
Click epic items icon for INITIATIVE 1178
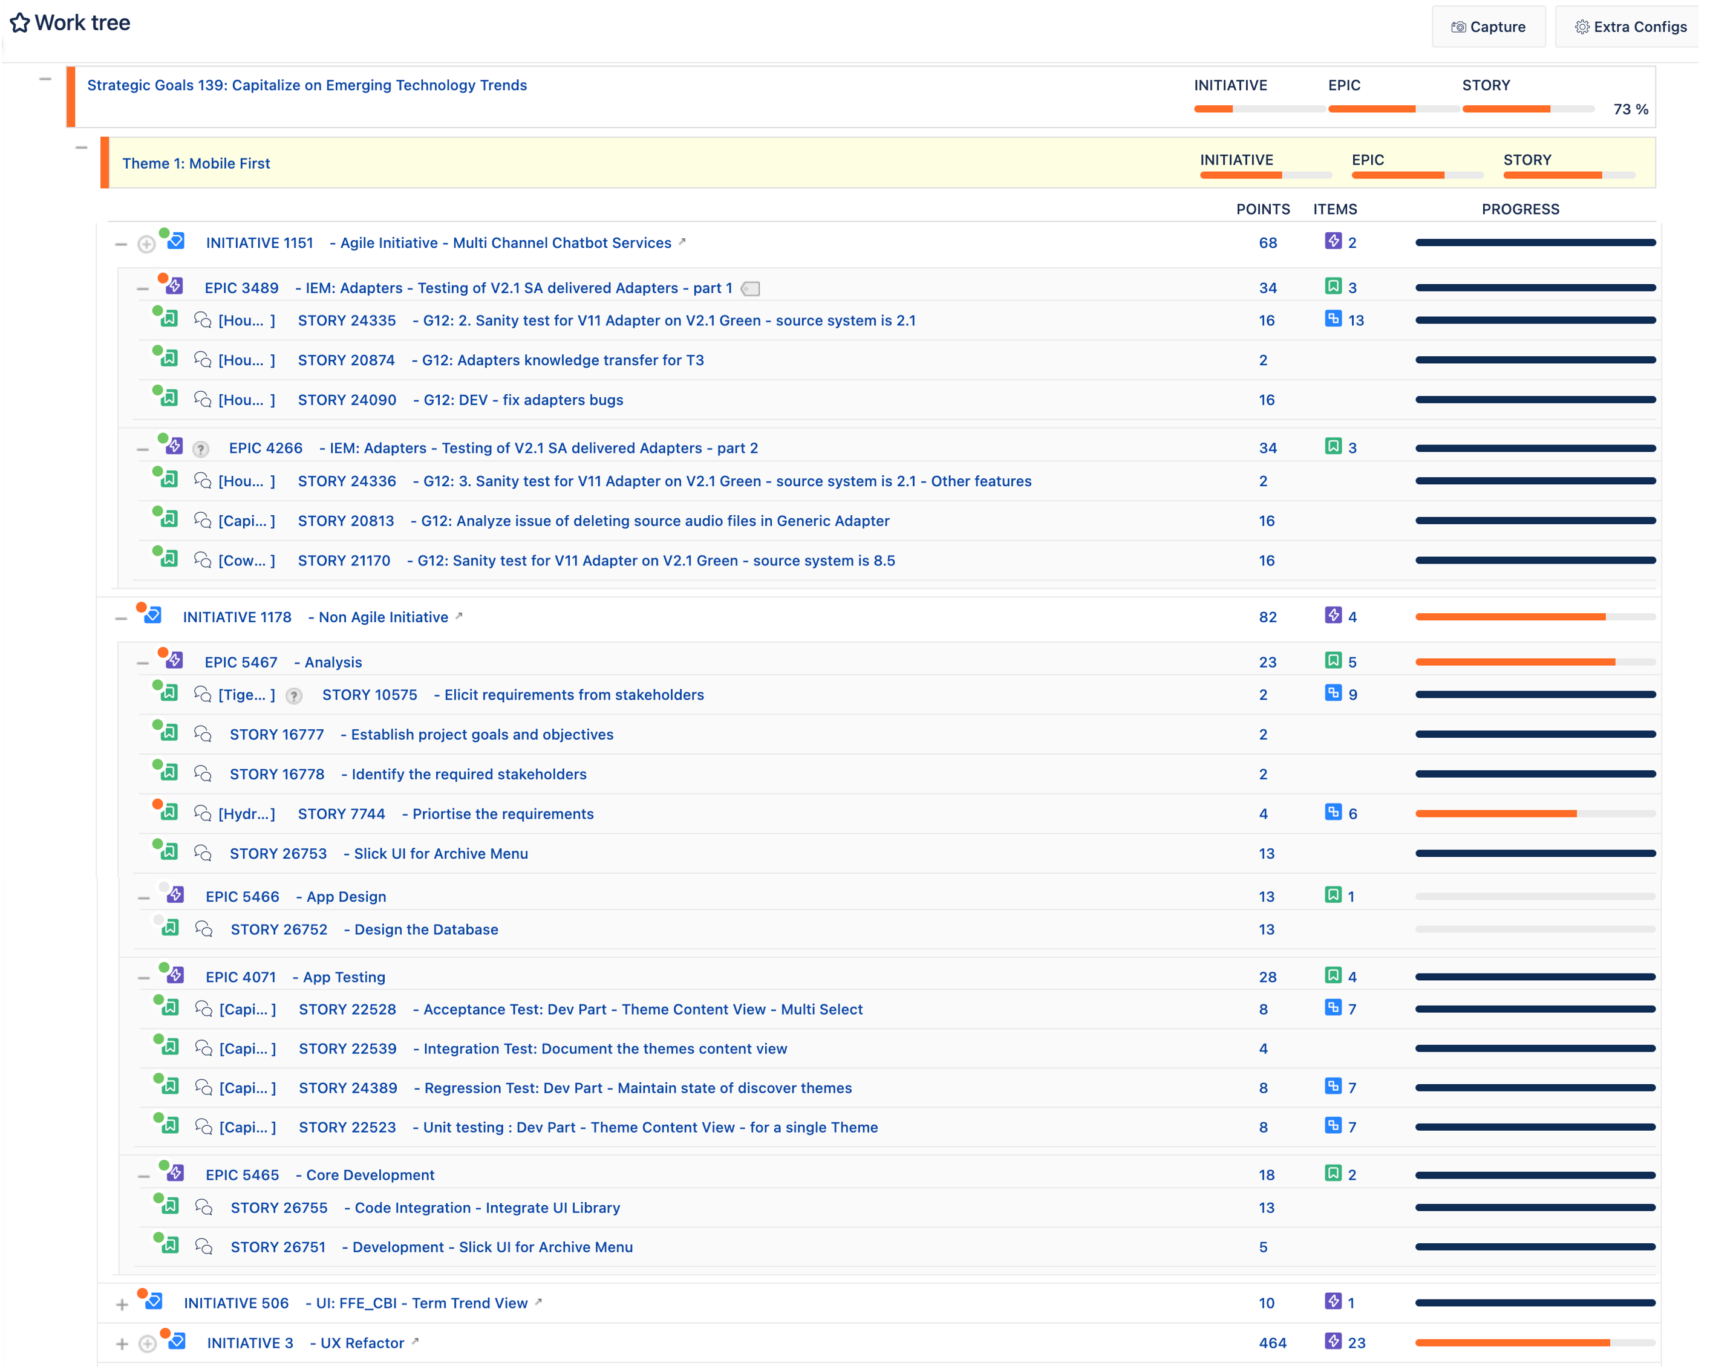tap(1345, 621)
